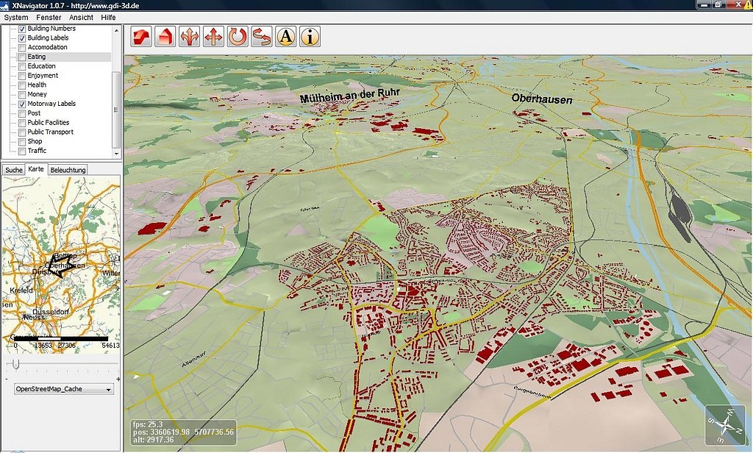This screenshot has width=753, height=453.
Task: Click the curved S-arrows orbit icon
Action: 261,37
